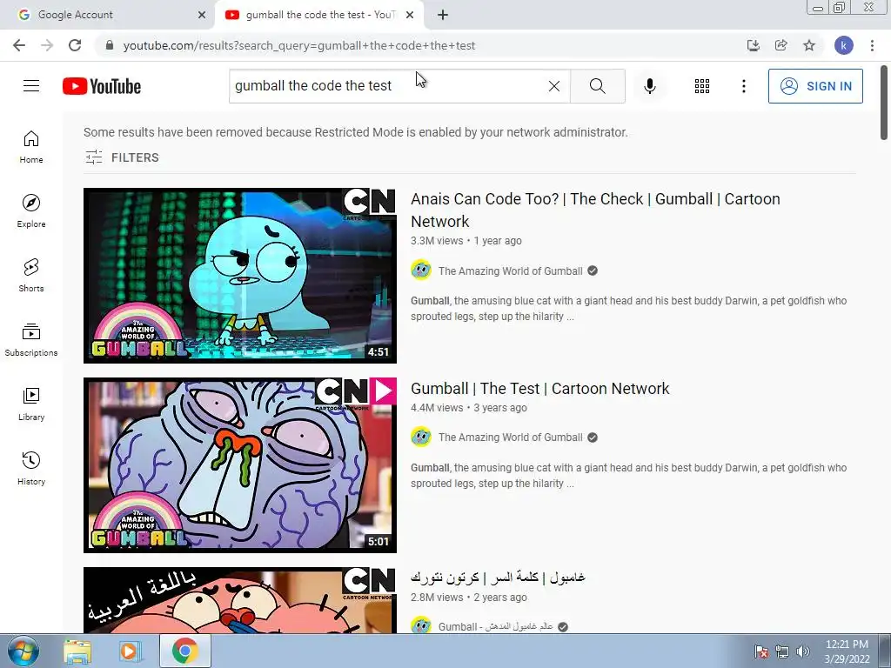891x668 pixels.
Task: Open the Chrome three-dot menu
Action: tap(872, 45)
